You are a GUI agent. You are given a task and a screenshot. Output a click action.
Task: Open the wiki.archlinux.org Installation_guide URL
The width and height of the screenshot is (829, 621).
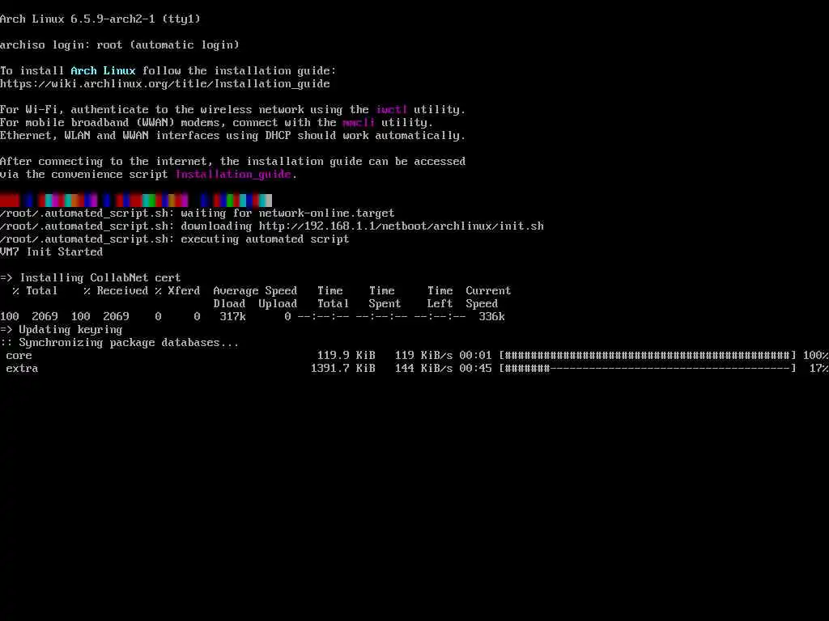pyautogui.click(x=165, y=84)
